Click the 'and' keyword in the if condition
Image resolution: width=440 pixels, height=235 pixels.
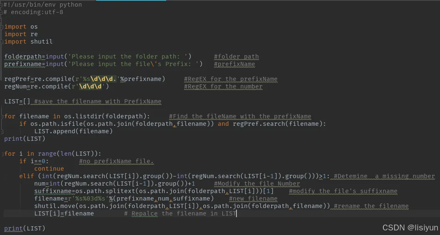pos(224,124)
